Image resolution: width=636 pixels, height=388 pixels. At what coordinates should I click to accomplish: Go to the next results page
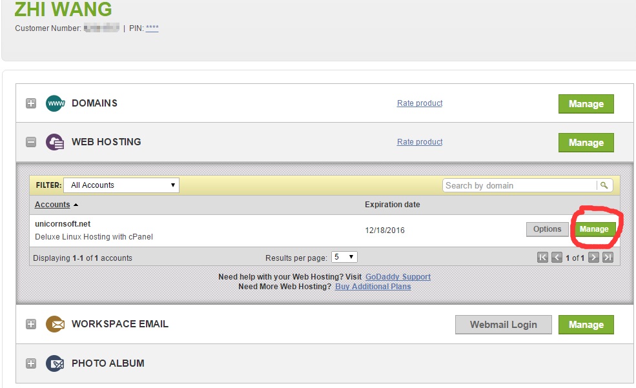point(593,258)
